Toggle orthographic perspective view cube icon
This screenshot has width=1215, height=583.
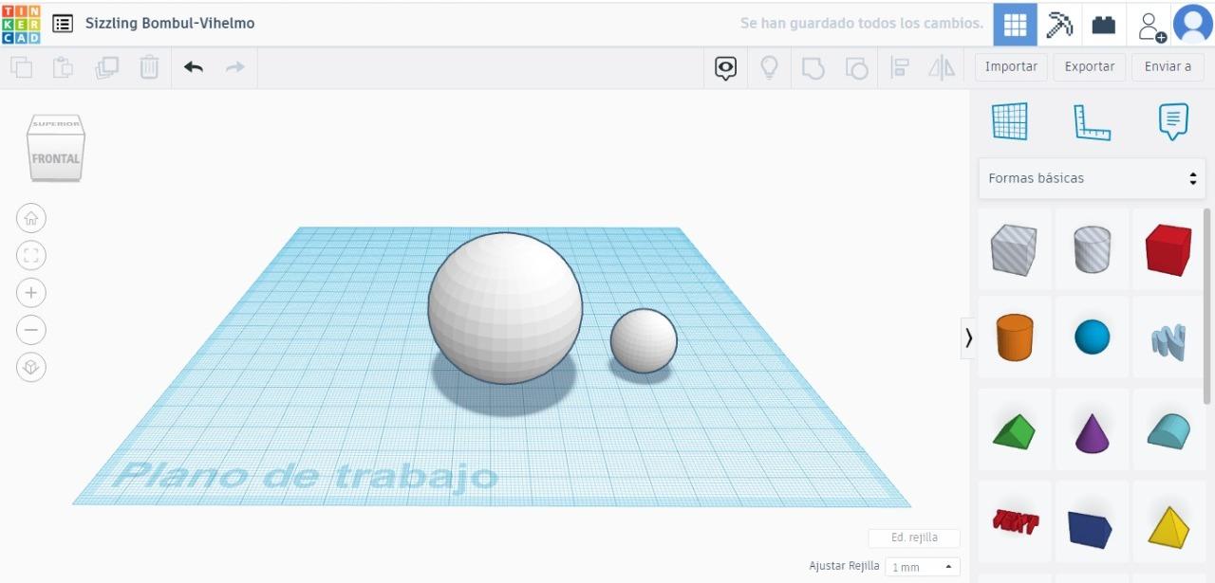pyautogui.click(x=31, y=367)
